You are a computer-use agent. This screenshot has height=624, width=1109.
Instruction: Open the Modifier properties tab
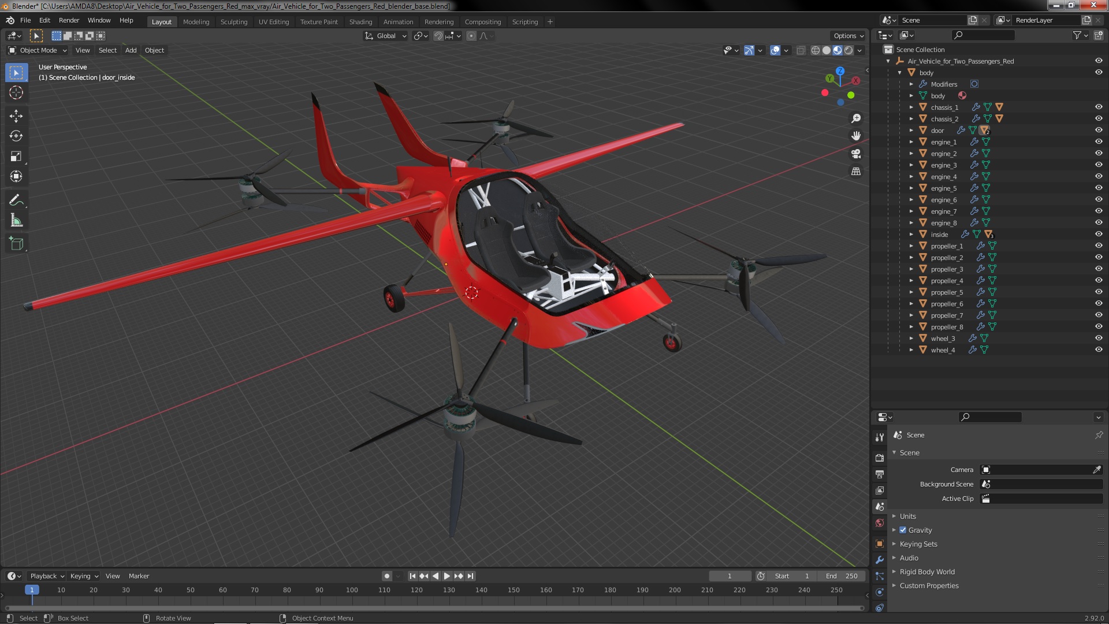coord(880,560)
